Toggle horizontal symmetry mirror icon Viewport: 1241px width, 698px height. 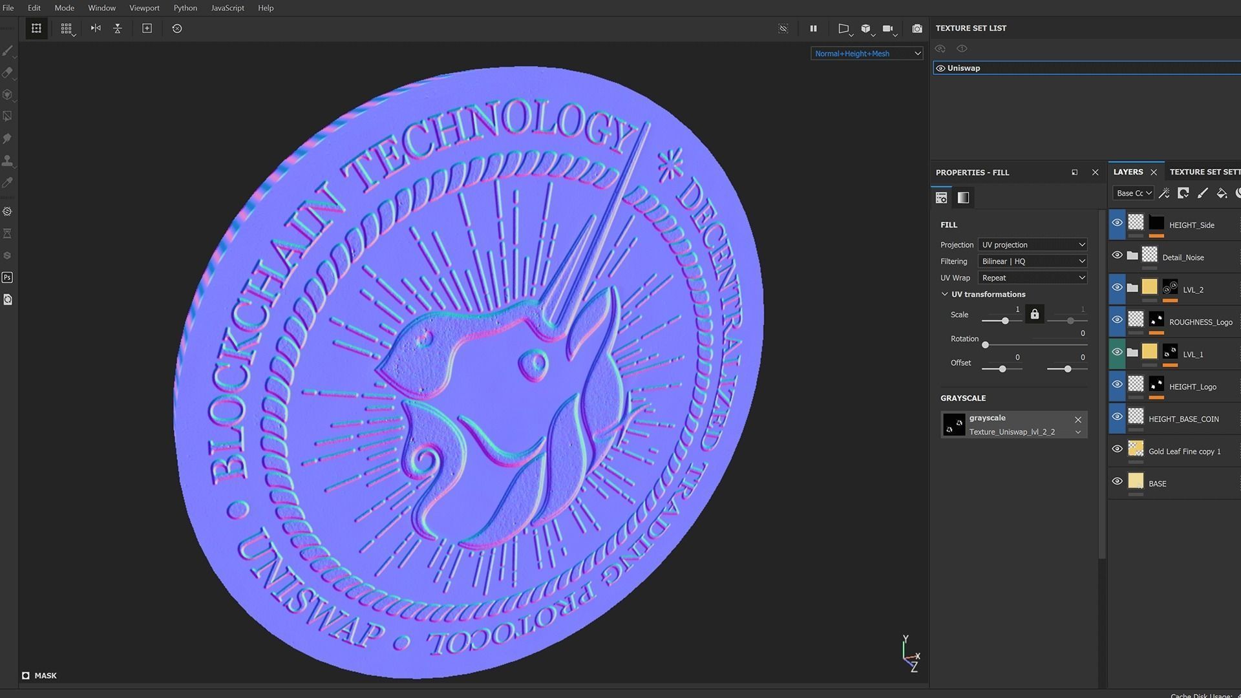pyautogui.click(x=96, y=28)
